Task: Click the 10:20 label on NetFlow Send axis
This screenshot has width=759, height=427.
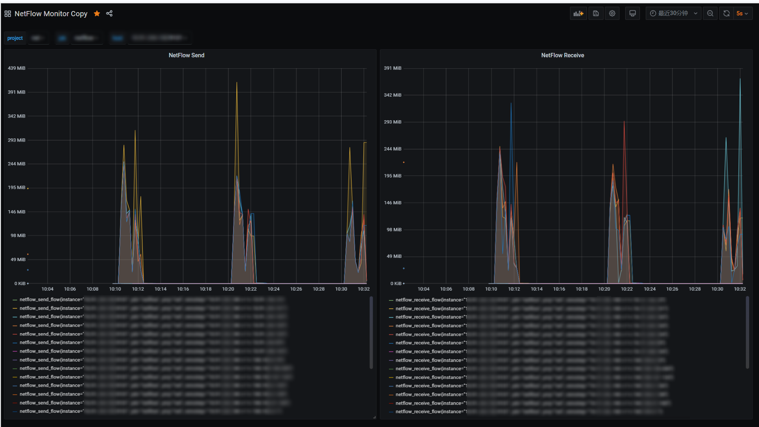Action: [x=228, y=289]
